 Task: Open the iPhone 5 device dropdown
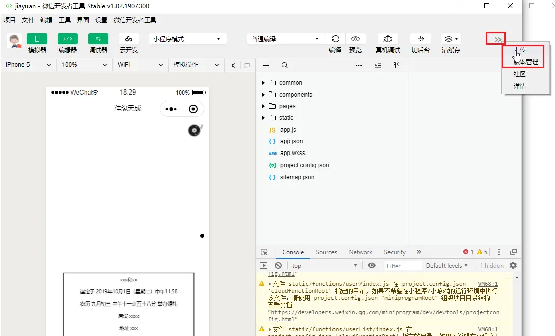(x=29, y=65)
